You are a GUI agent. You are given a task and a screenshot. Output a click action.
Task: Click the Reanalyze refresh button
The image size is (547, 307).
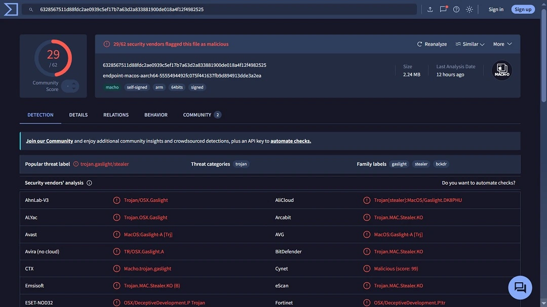click(432, 44)
